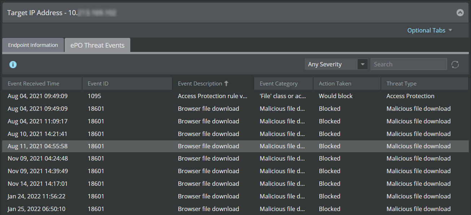Select the ePO Threat Events tab
Viewport: 471px width, 215px height.
[x=97, y=45]
